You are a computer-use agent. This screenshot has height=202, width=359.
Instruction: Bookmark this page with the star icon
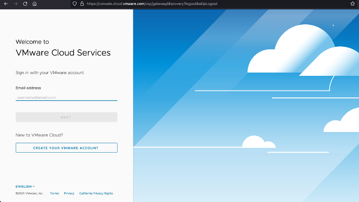click(x=353, y=4)
